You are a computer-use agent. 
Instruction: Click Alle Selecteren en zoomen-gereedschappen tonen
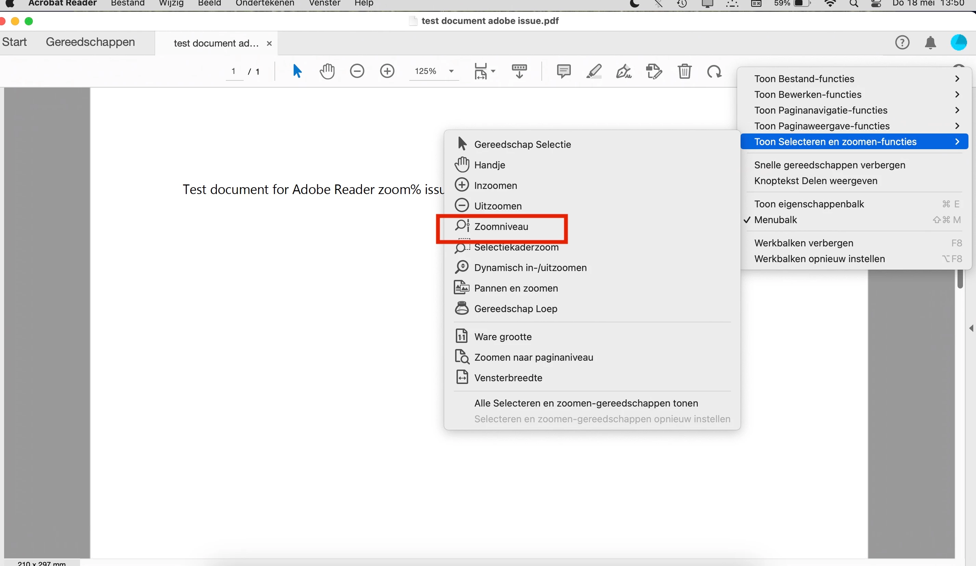click(586, 403)
